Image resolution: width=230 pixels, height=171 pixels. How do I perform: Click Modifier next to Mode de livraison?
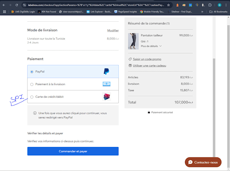113,30
